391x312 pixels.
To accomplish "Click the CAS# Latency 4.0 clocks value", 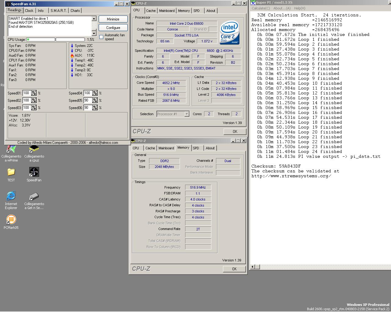I will (198, 199).
